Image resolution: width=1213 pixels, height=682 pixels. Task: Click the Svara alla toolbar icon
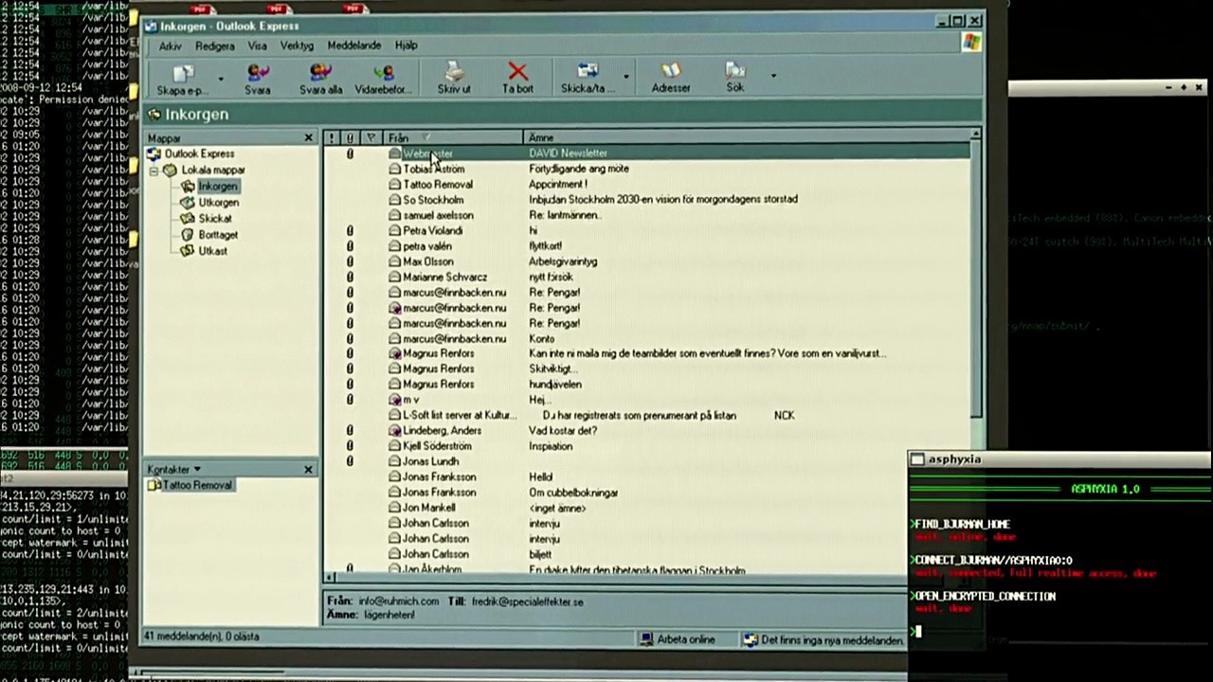pos(320,72)
